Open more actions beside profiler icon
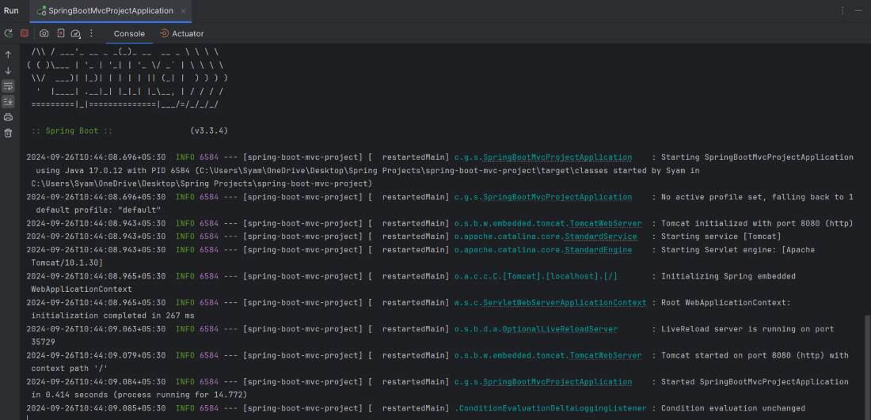The width and height of the screenshot is (871, 420). [x=92, y=33]
